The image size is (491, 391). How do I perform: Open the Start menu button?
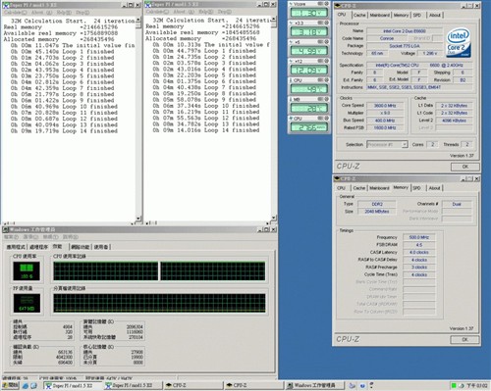[10, 386]
